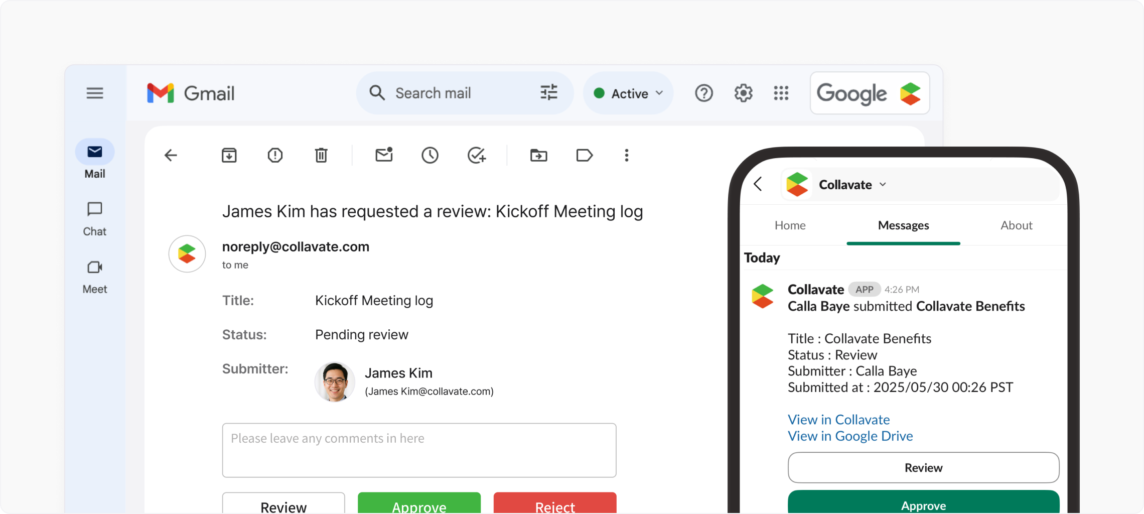Click James Kim's profile photo
1144x514 pixels.
335,382
